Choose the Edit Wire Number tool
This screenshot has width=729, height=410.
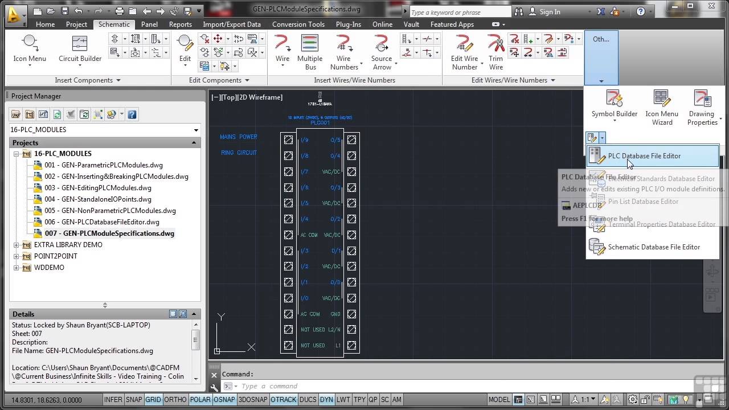[x=465, y=52]
